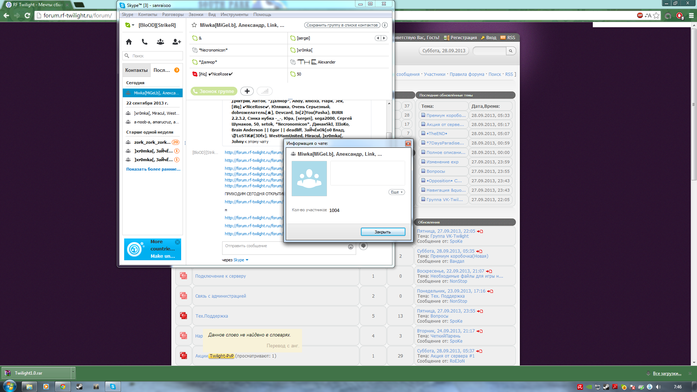
Task: Click the add contact icon
Action: pos(176,42)
